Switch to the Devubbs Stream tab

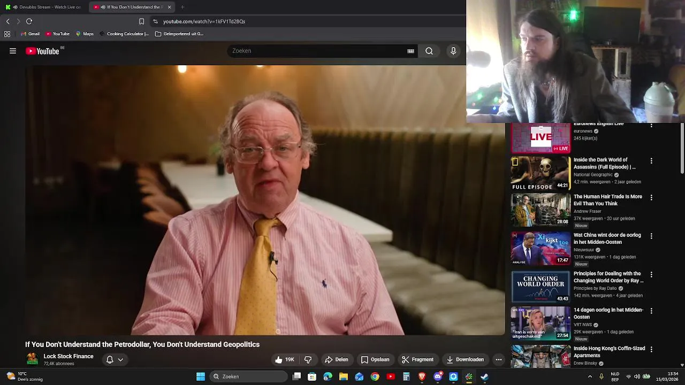[44, 7]
